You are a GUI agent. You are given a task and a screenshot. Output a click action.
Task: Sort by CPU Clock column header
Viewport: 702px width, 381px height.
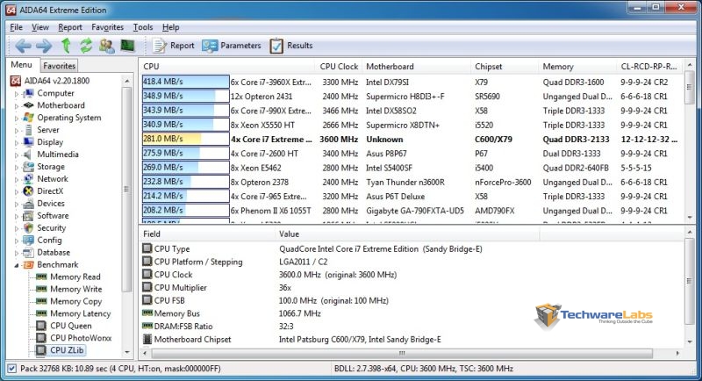339,66
